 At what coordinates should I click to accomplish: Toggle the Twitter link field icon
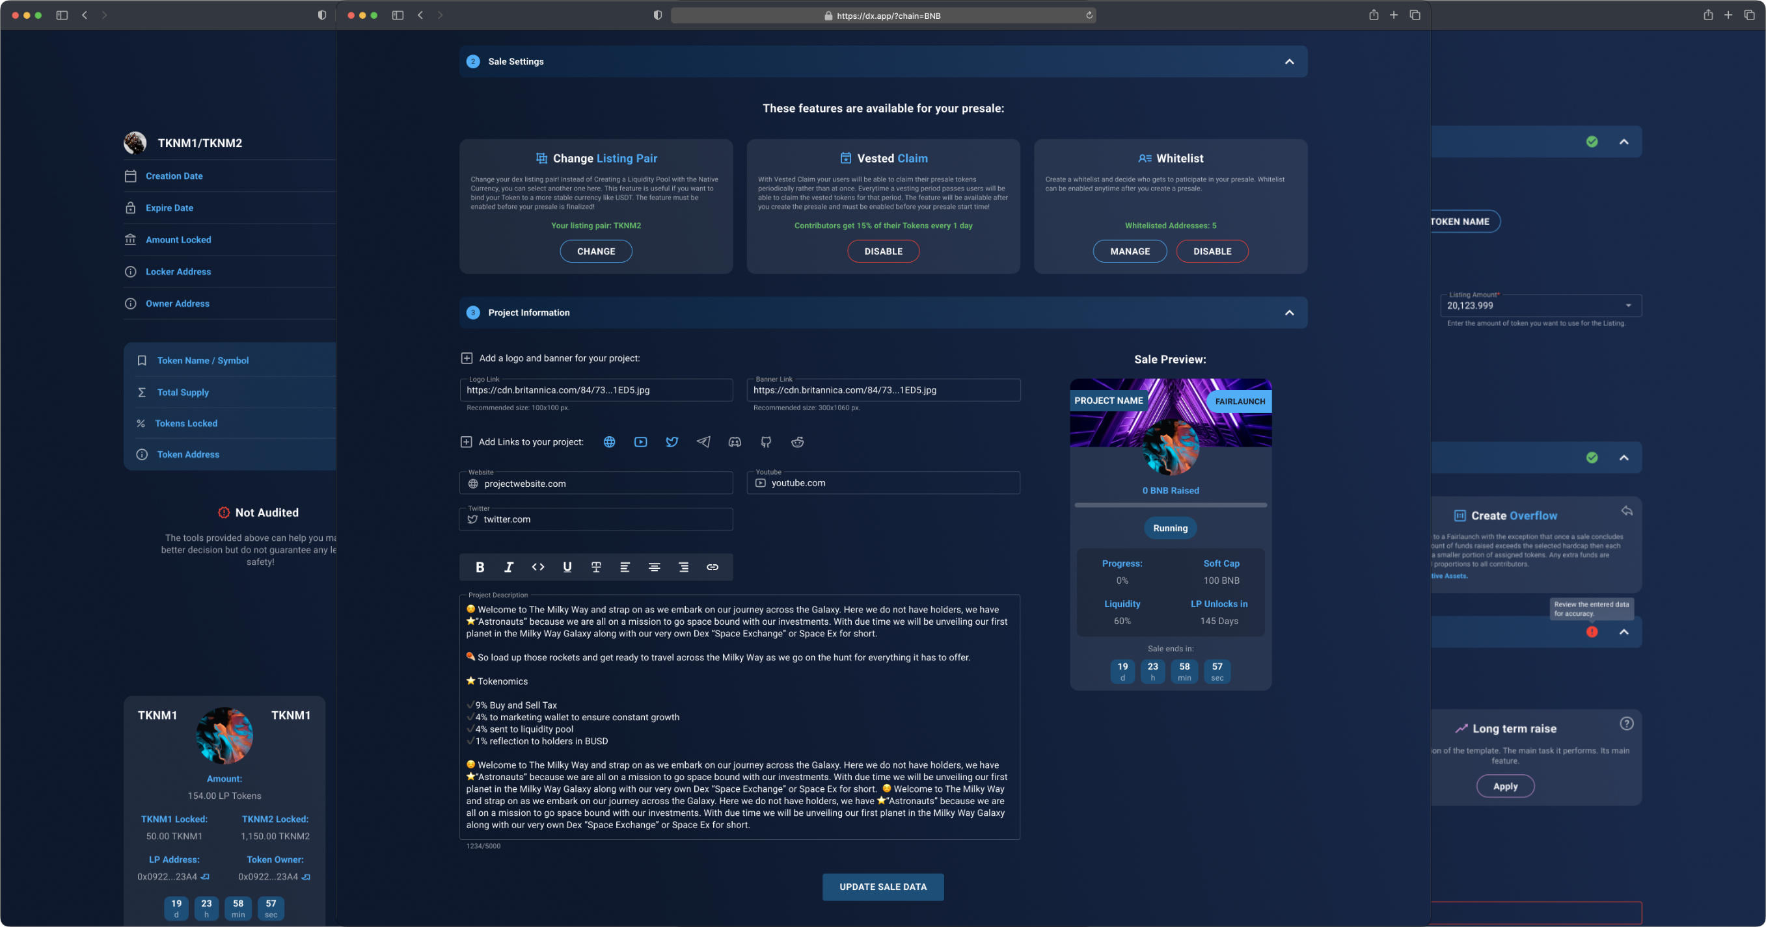click(x=672, y=442)
